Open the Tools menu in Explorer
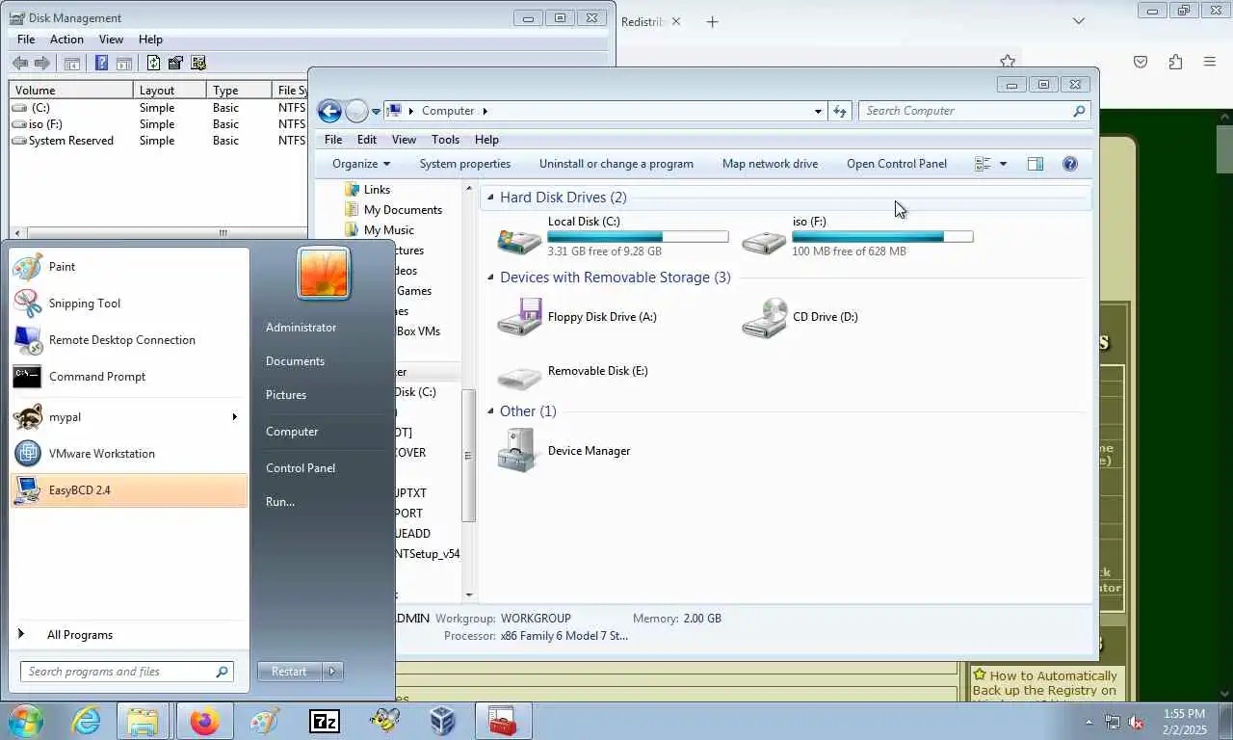This screenshot has height=740, width=1233. 445,140
